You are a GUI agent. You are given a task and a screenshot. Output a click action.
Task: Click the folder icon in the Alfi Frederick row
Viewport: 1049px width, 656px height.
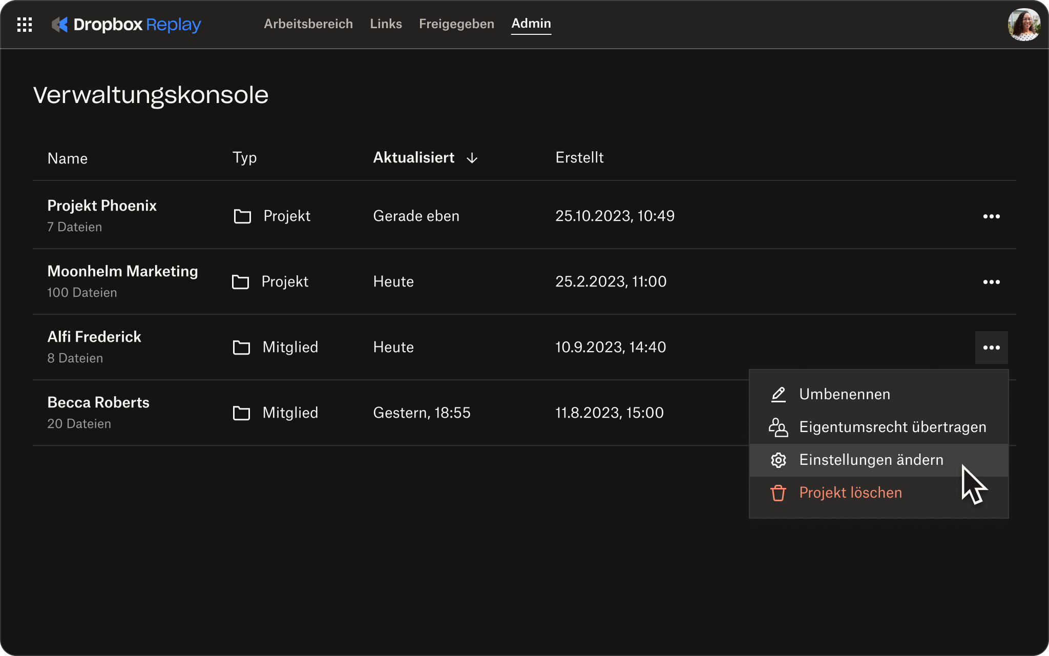click(x=242, y=347)
